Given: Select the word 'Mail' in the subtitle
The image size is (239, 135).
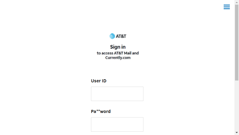Looking at the screenshot, I should pos(127,53).
